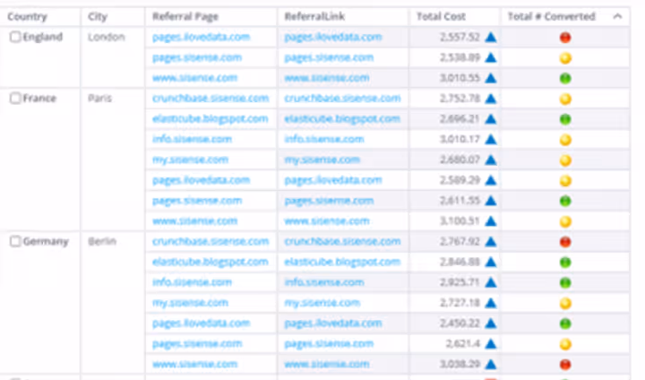Click the up arrow in France crunchbase.sisense.com row

click(490, 99)
